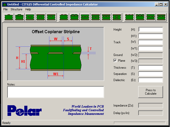Viewport: 170px width, 127px height.
Task: Focus the Height (H) input field
Action: coord(151,30)
